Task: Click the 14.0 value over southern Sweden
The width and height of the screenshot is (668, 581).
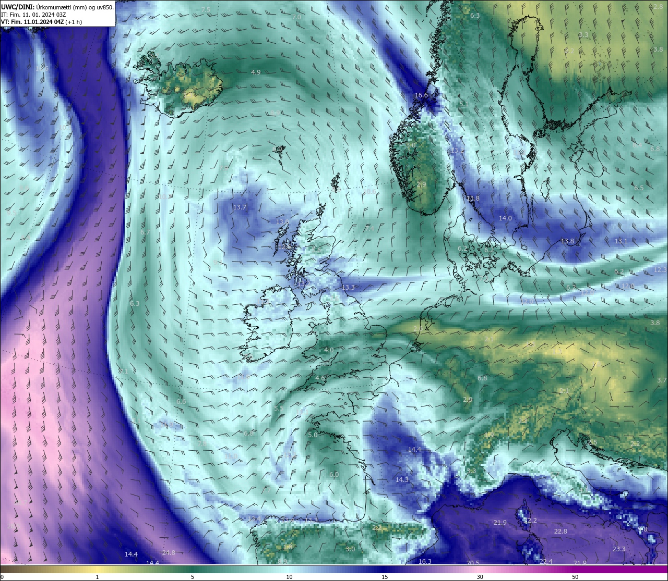Action: tap(505, 218)
